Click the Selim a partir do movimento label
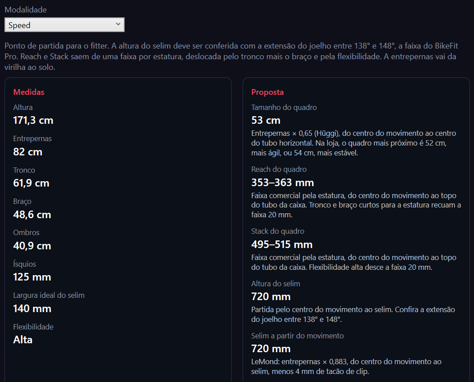The height and width of the screenshot is (382, 474). (x=297, y=336)
